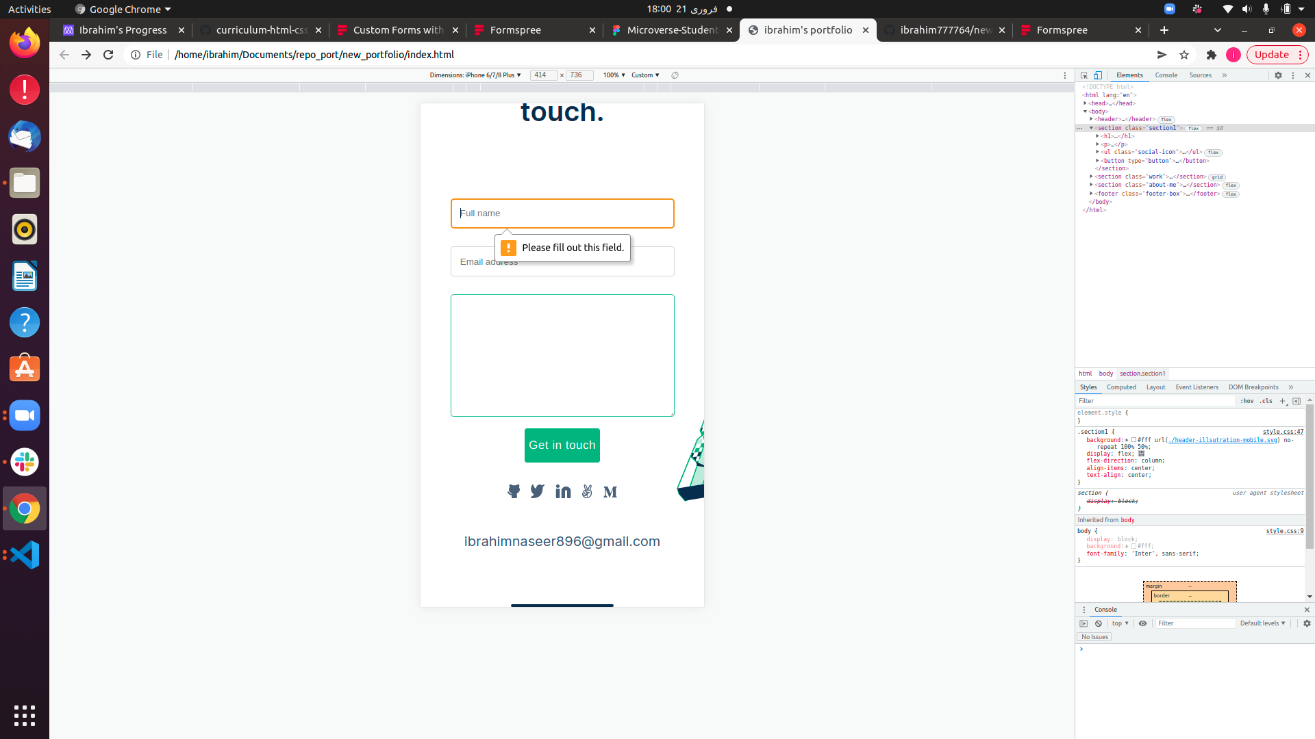This screenshot has height=739, width=1315.
Task: Switch to the Sources panel tab
Action: click(1200, 75)
